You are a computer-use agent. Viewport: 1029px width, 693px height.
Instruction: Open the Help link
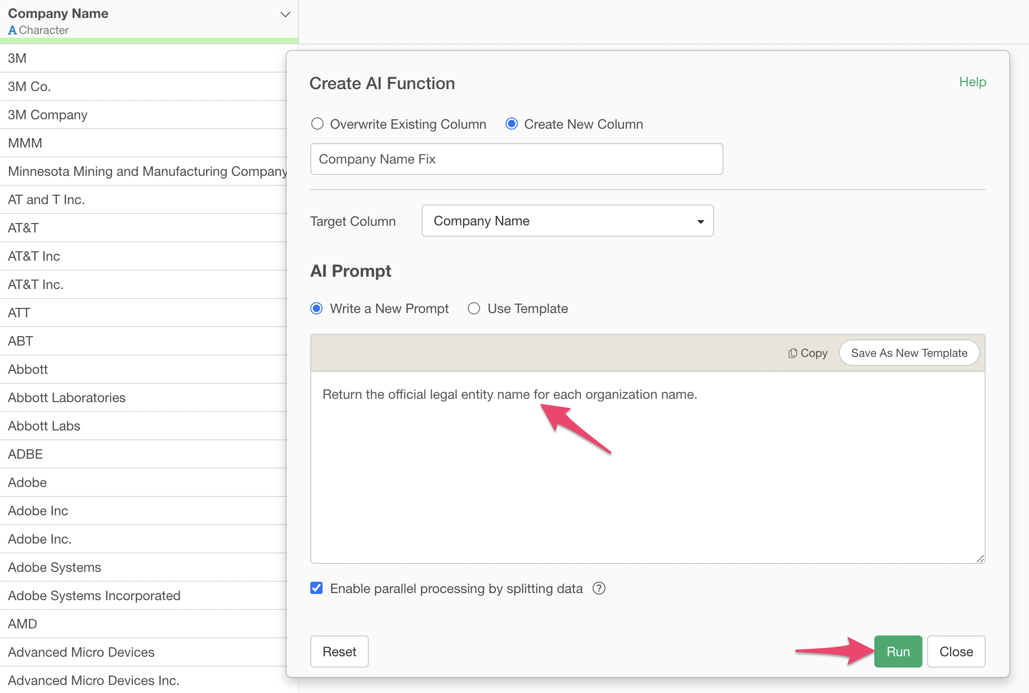coord(972,82)
